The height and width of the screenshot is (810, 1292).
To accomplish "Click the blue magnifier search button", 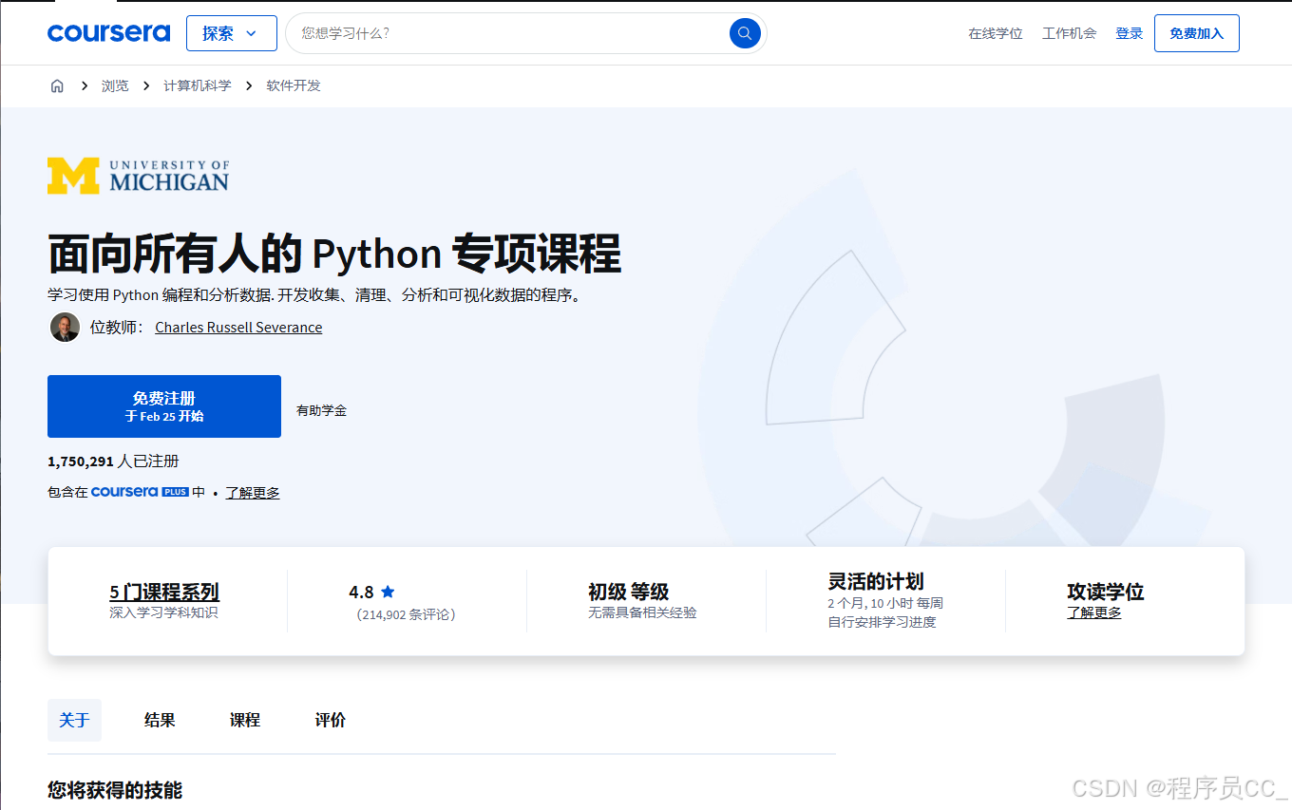I will pyautogui.click(x=745, y=33).
